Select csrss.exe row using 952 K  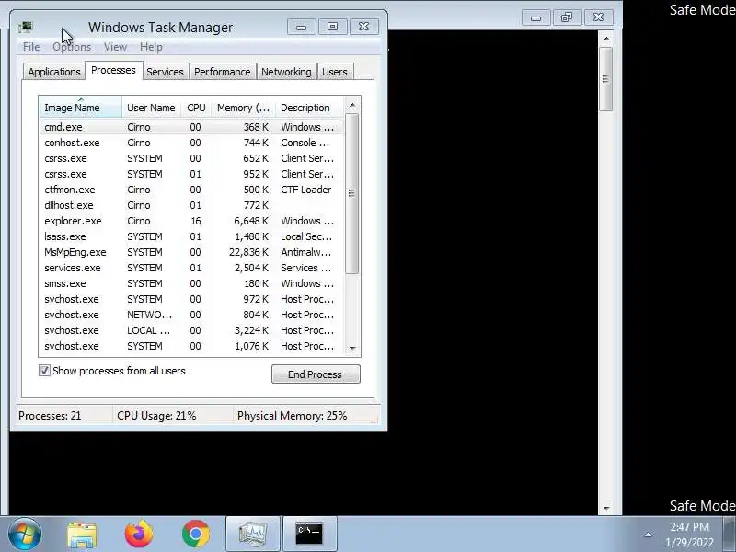coord(191,174)
